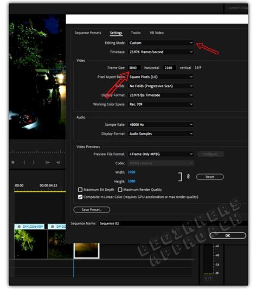Click the Go to In point icon
Screen dimensions: 257x289
pyautogui.click(x=48, y=162)
